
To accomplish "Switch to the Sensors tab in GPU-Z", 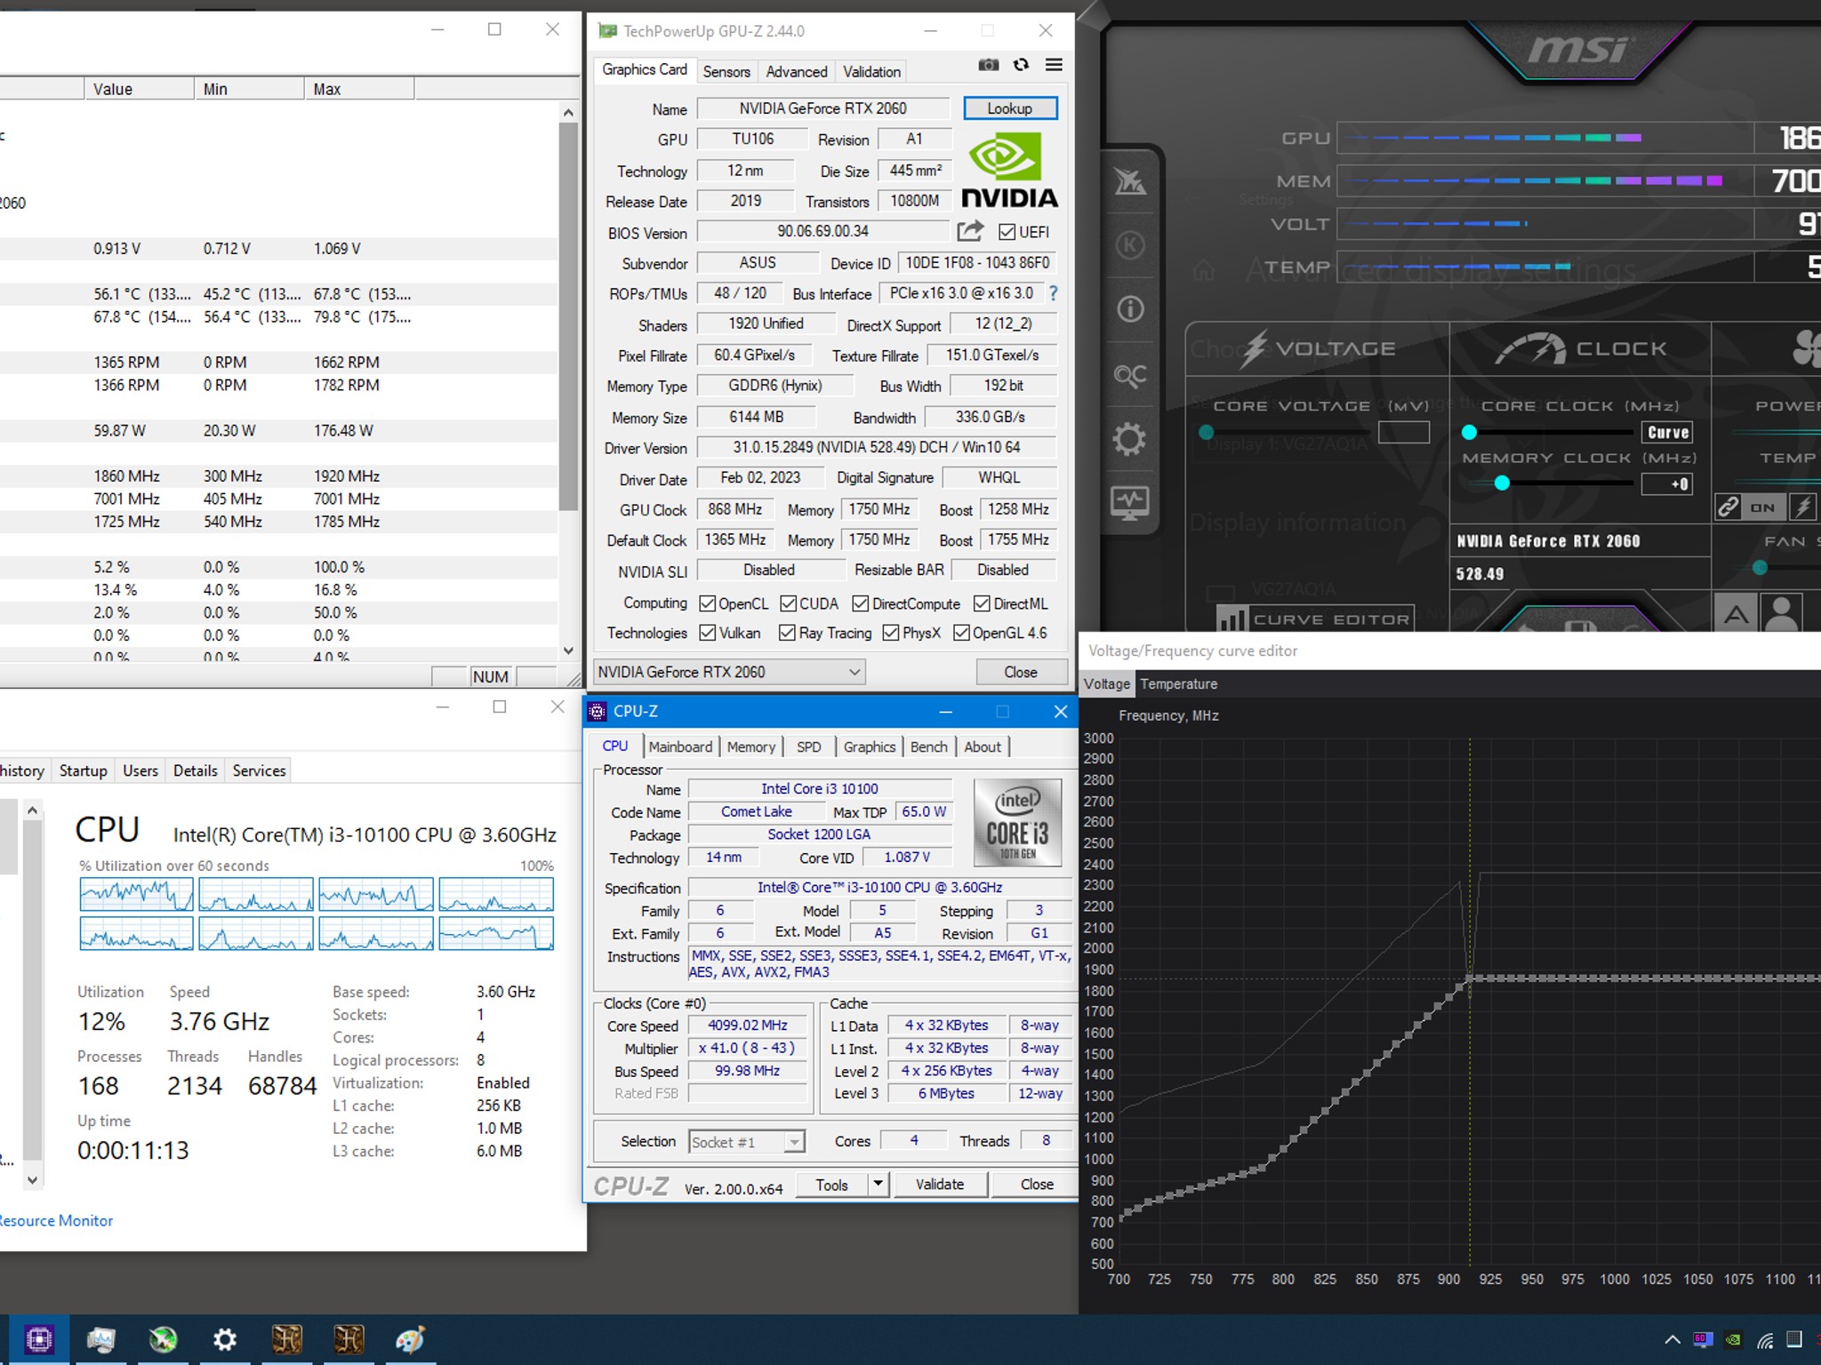I will pos(726,72).
